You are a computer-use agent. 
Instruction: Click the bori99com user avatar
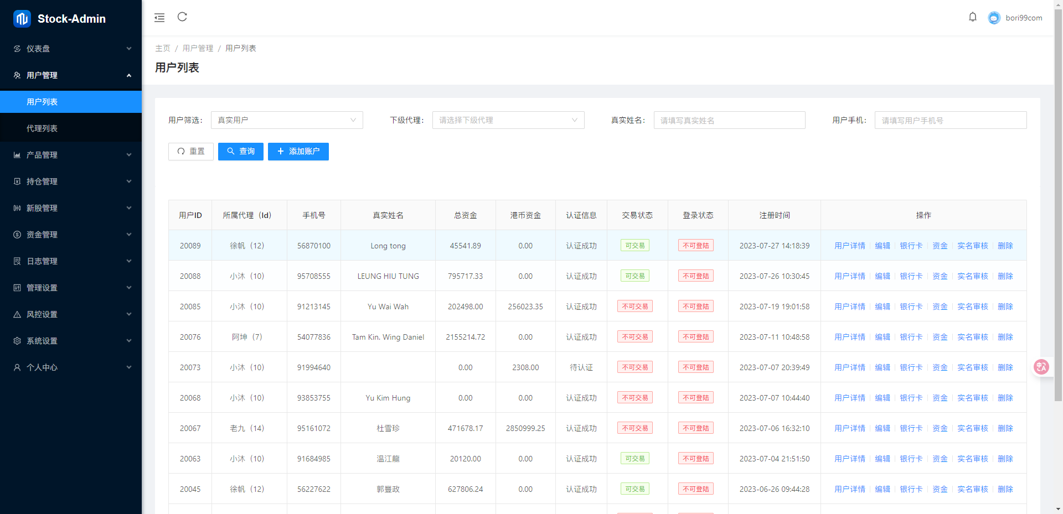994,18
